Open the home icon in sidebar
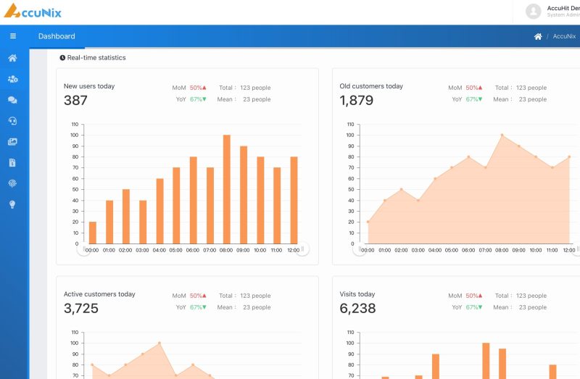Screen dimensions: 580x379 pos(12,58)
